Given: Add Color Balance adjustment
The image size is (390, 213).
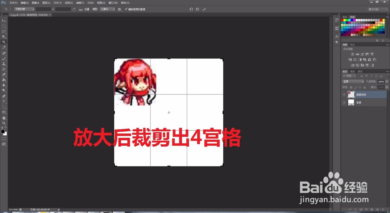Looking at the screenshot, I should (x=355, y=60).
